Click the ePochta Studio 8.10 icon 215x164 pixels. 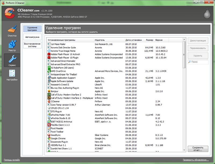coord(49,118)
